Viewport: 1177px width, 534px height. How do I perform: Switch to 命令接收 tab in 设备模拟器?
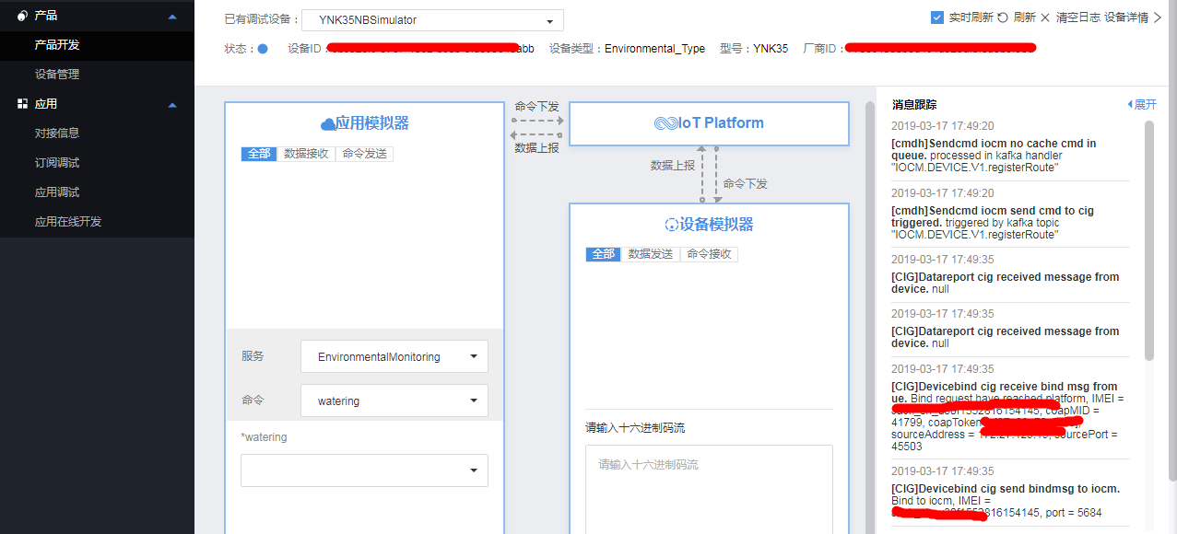[x=709, y=254]
